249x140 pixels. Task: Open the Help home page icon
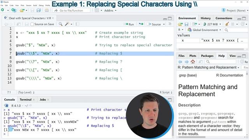pyautogui.click(x=193, y=61)
